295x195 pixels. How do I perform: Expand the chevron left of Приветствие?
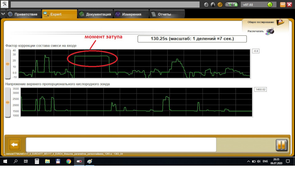pos(3,14)
